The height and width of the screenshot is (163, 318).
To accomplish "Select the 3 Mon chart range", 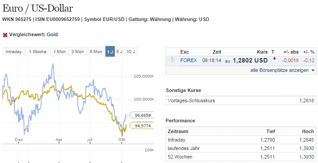I will click(x=78, y=52).
